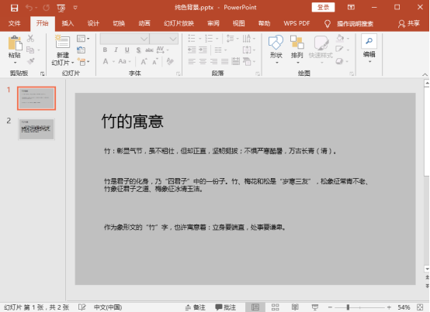Click the Paste clipboard icon
This screenshot has height=312, width=430.
[15, 43]
